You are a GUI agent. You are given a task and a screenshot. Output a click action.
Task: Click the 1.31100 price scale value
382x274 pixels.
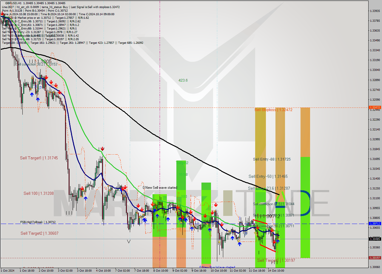(375, 198)
